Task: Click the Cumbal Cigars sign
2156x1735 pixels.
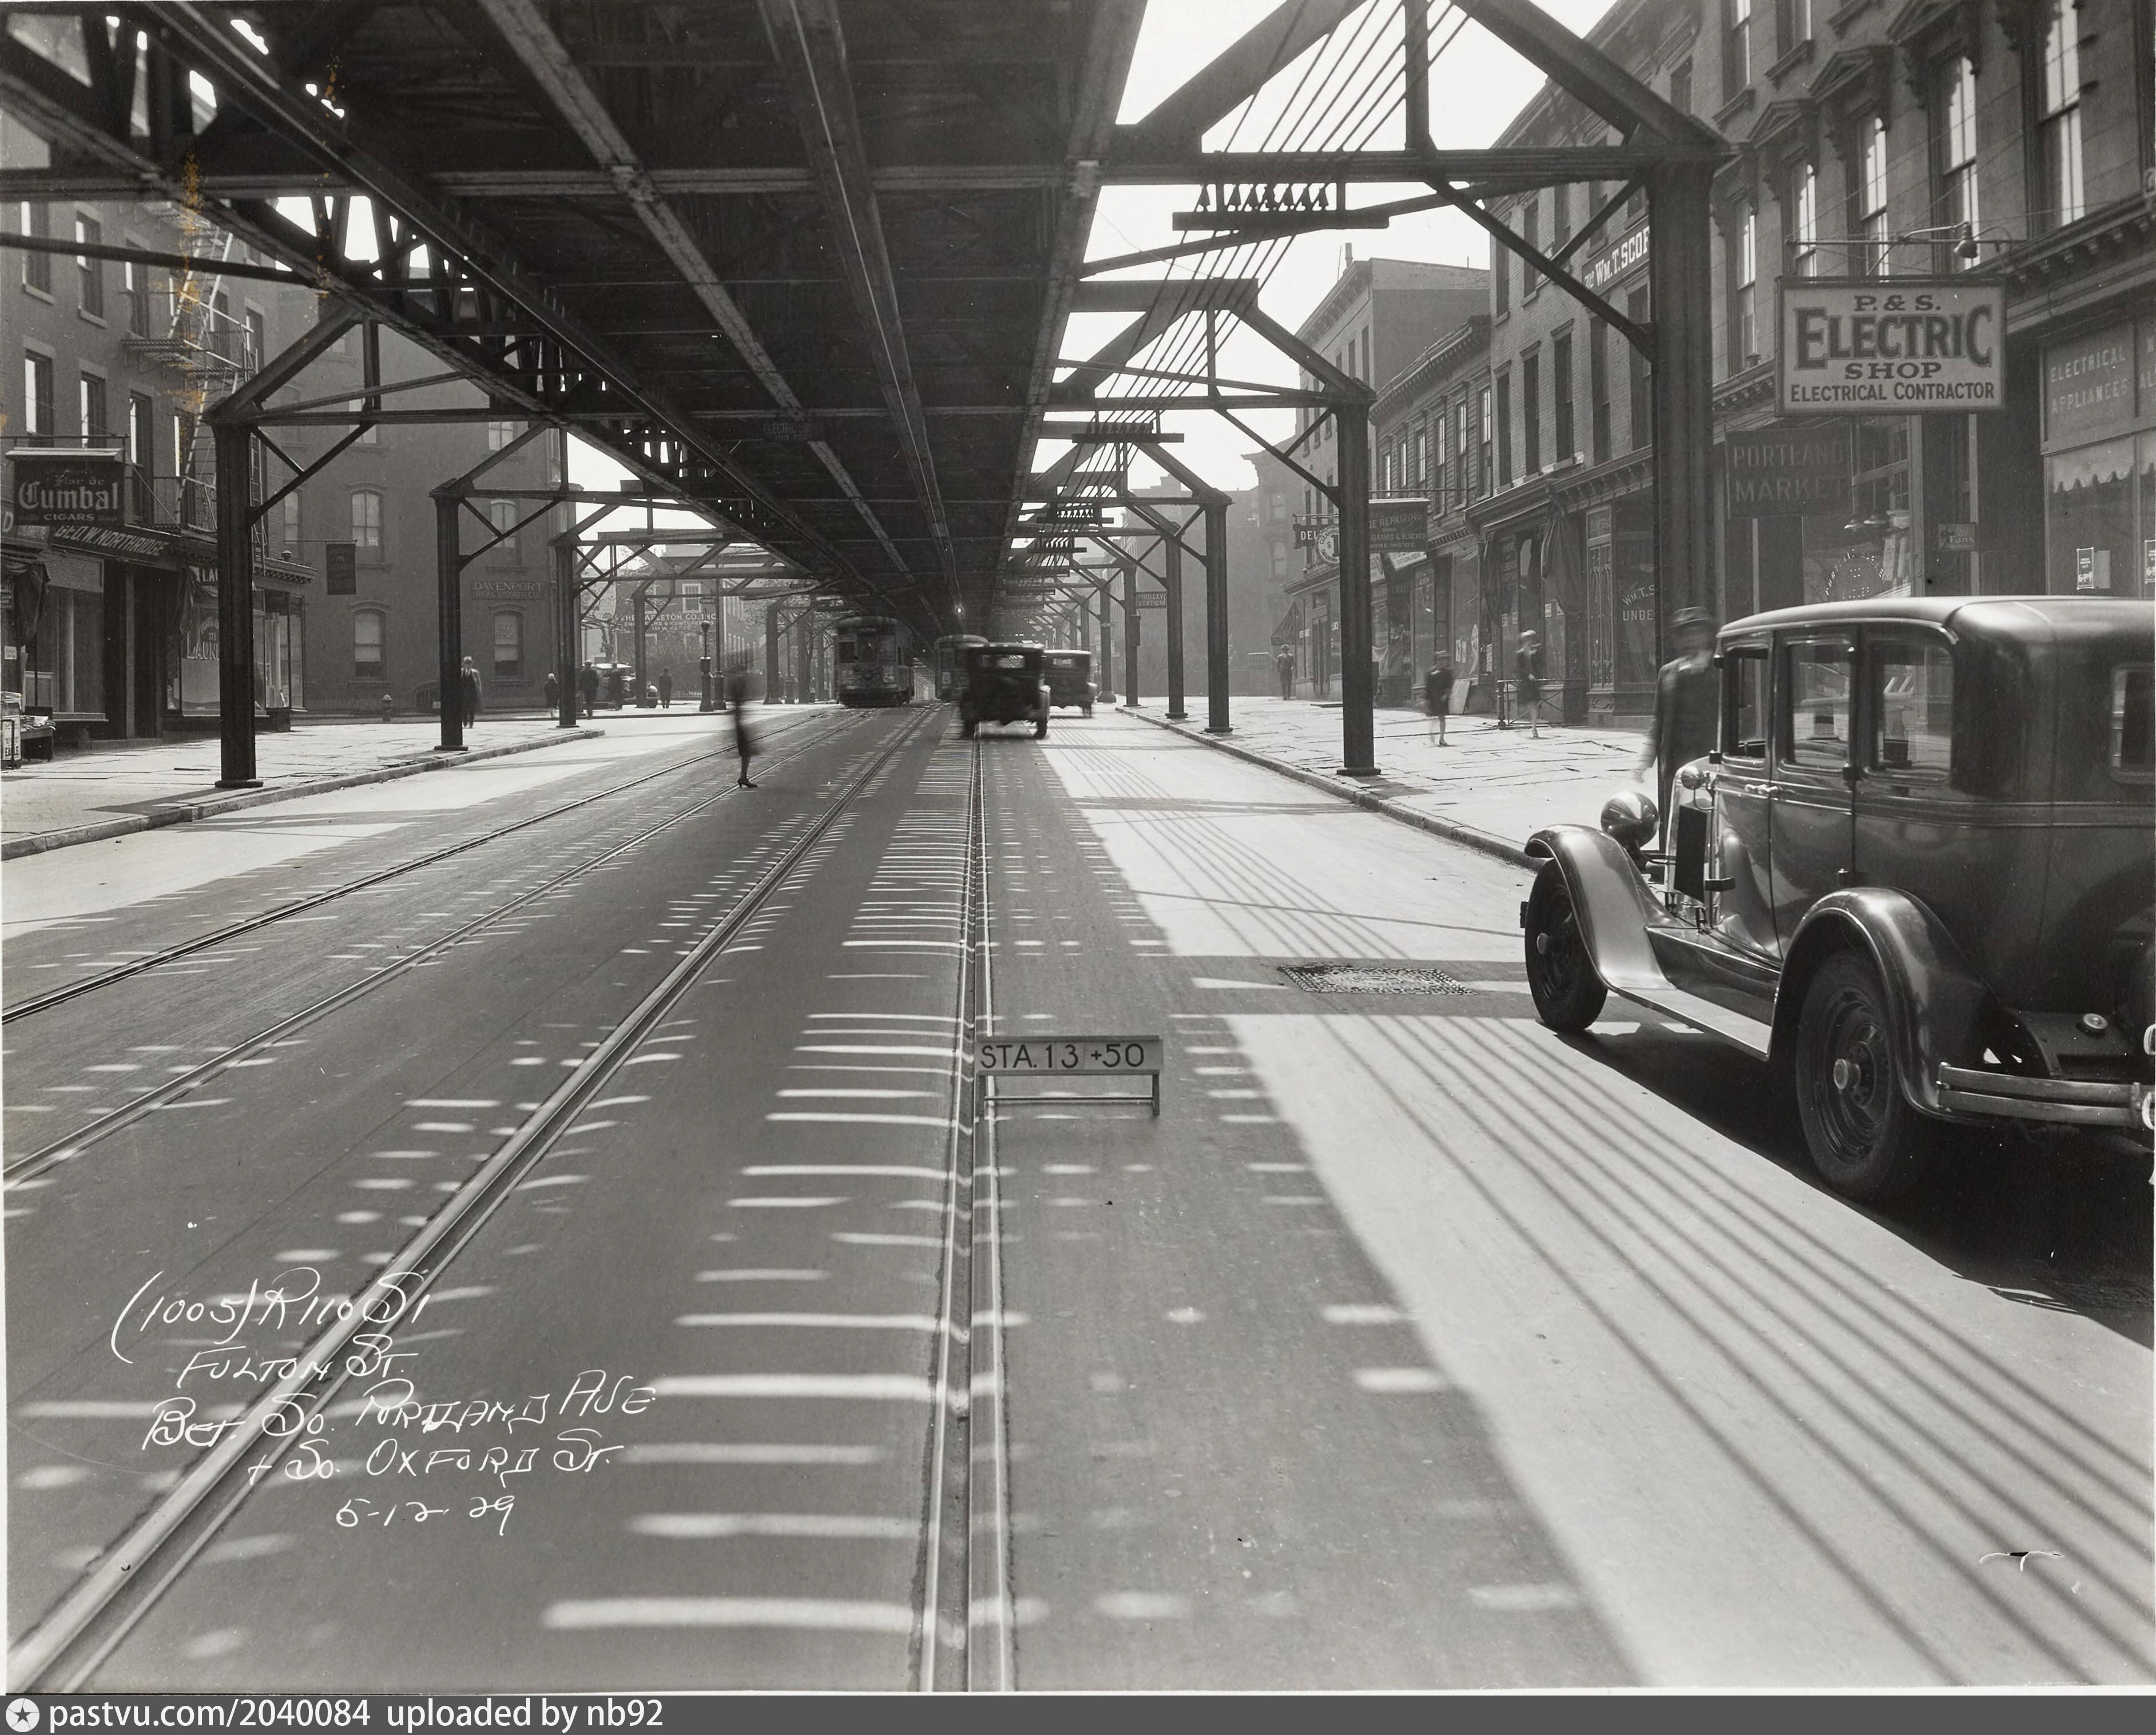Action: 68,493
